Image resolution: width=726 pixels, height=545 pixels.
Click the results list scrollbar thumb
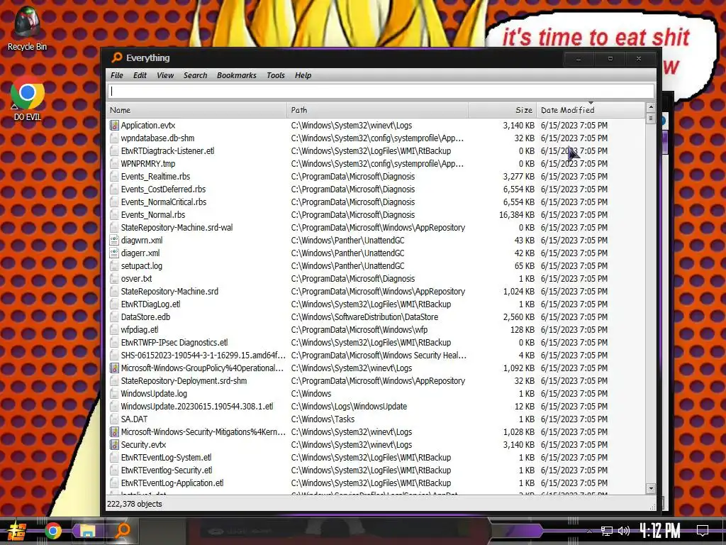[x=651, y=119]
